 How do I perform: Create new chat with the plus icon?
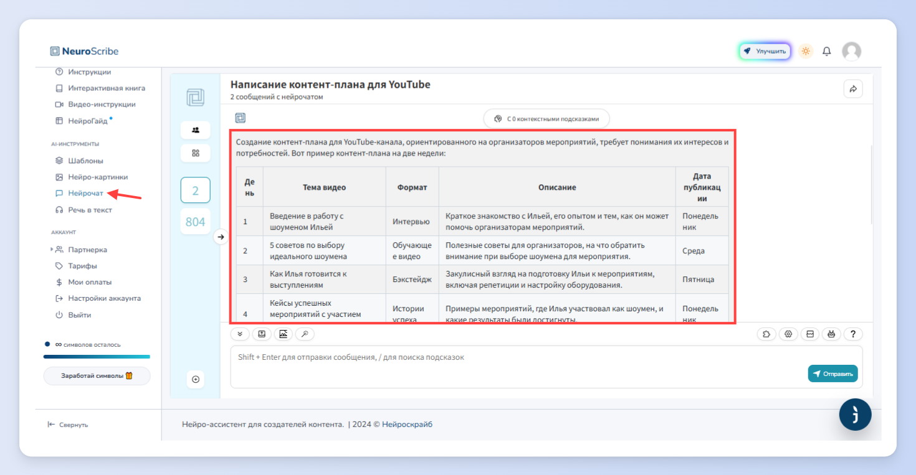click(196, 379)
